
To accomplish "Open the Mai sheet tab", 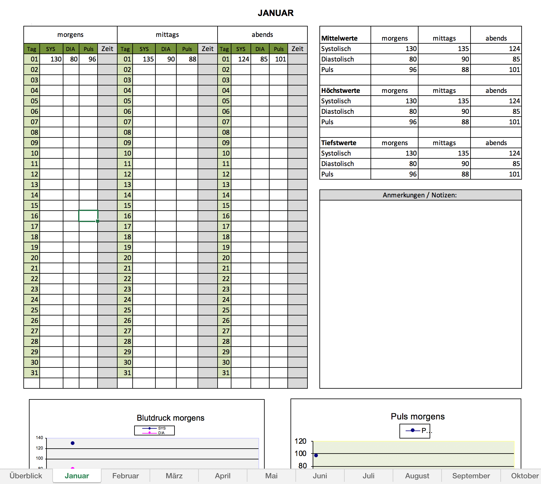I will point(271,476).
